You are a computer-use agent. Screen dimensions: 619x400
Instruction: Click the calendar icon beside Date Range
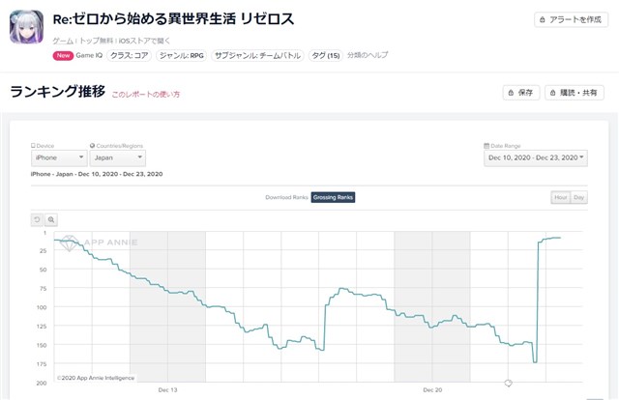486,146
